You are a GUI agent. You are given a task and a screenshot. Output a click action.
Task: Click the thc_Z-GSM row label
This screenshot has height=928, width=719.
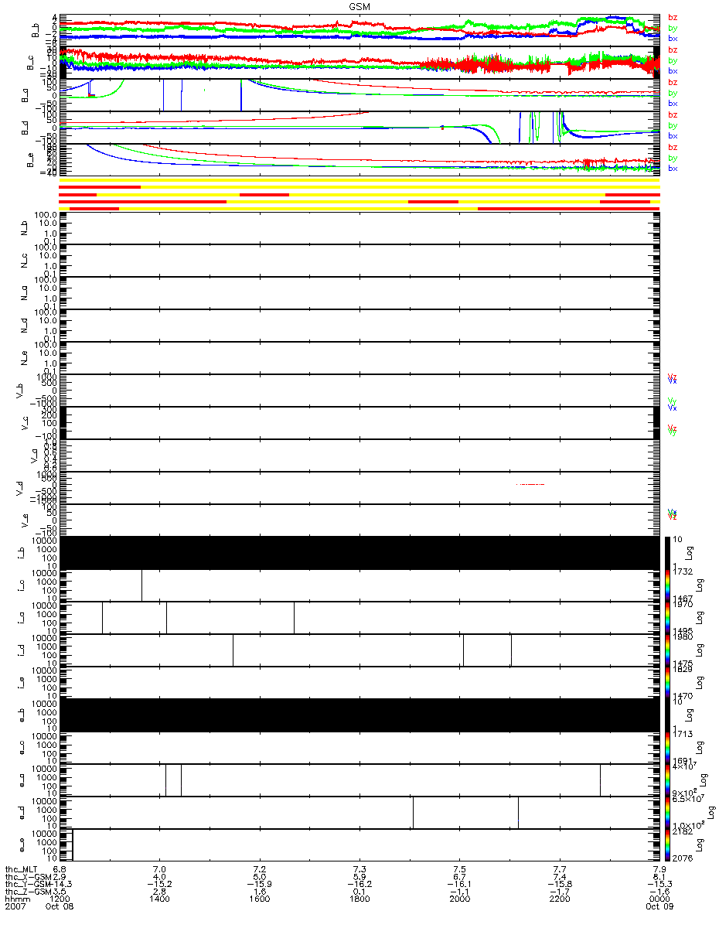pyautogui.click(x=27, y=892)
